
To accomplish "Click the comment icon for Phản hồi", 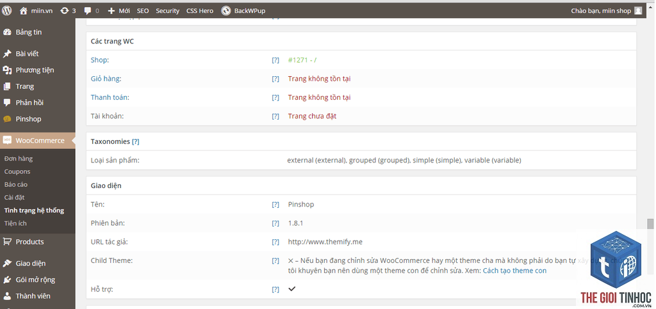I will [7, 103].
